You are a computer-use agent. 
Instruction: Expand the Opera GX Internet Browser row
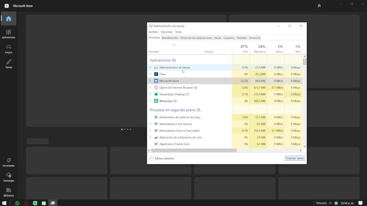150,88
